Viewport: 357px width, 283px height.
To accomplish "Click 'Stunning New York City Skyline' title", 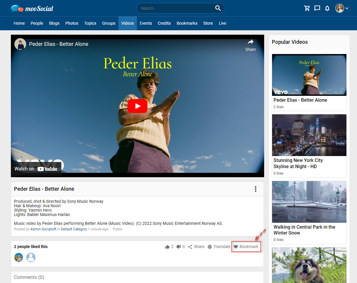I will [298, 163].
